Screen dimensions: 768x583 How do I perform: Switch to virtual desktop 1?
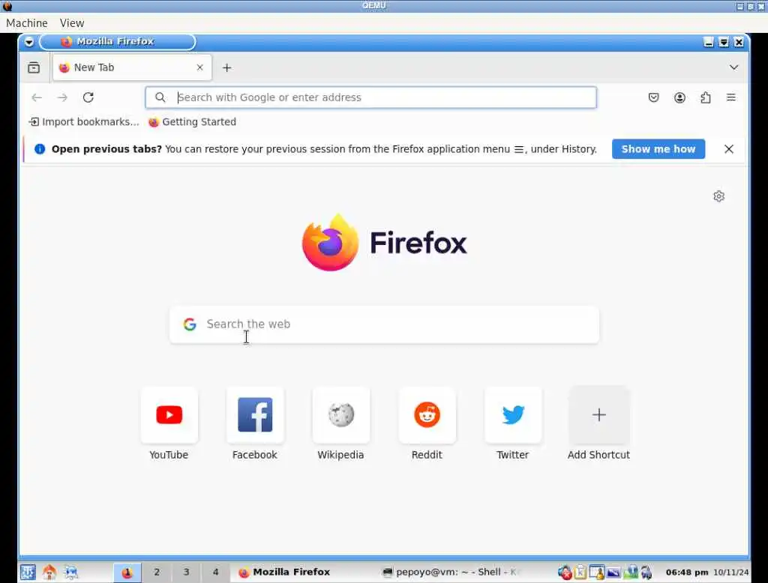point(127,572)
